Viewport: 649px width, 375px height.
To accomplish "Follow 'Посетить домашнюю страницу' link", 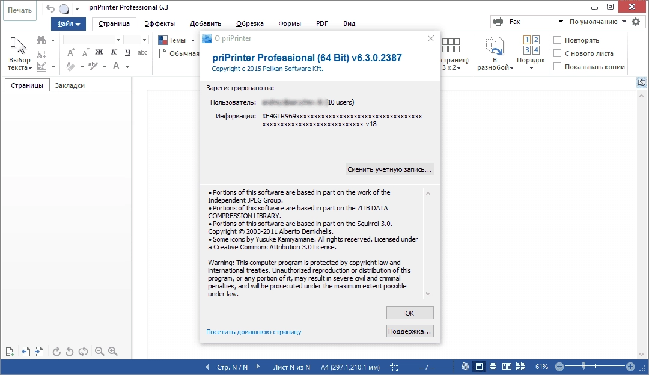I will click(254, 332).
